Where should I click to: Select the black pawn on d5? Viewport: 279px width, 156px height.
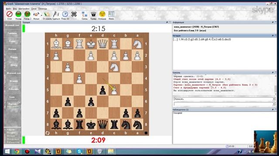(x=103, y=90)
